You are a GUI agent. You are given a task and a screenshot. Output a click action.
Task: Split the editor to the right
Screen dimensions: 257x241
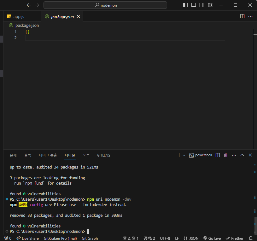coord(242,16)
